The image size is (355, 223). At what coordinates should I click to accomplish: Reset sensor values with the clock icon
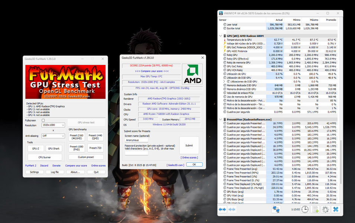pyautogui.click(x=305, y=210)
